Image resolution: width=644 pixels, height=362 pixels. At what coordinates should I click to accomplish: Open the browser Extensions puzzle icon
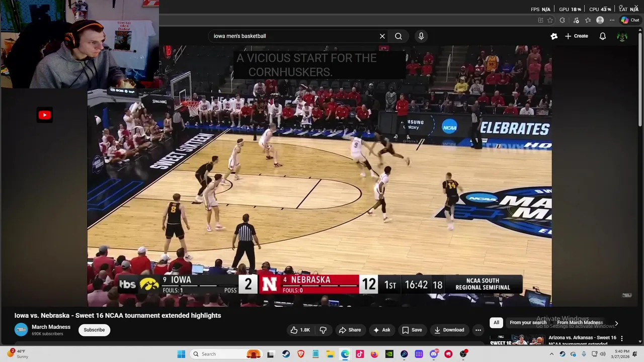tap(562, 20)
